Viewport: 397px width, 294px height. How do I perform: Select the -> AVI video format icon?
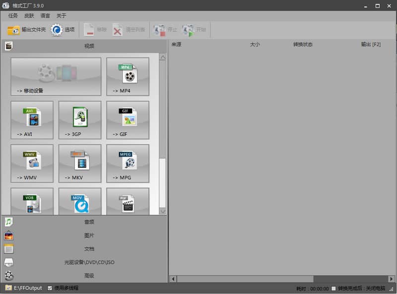[x=32, y=120]
